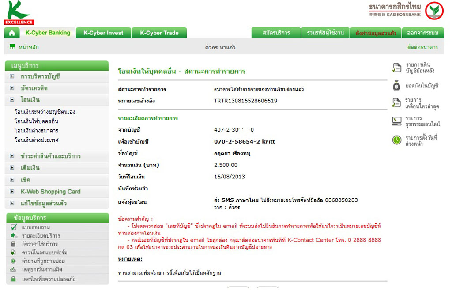Click account name กฤตยา เรืองหนู
The height and width of the screenshot is (291, 452).
tap(232, 153)
